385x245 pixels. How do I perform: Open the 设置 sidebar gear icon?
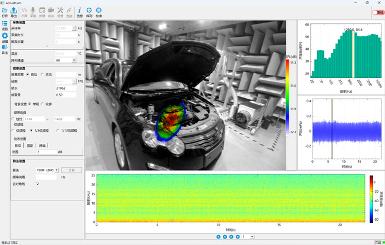[x=5, y=37]
